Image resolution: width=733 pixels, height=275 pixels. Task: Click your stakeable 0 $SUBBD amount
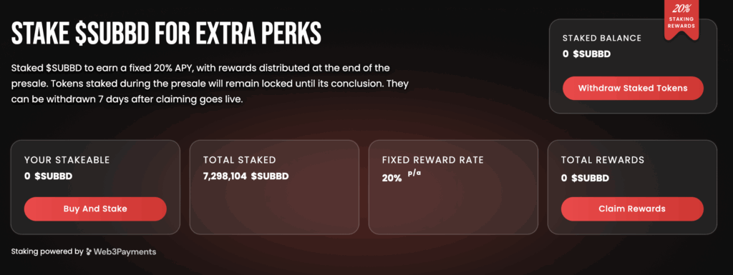pyautogui.click(x=48, y=176)
